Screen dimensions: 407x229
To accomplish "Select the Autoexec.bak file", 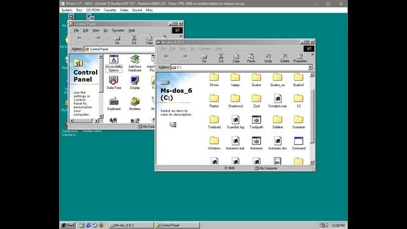I will click(x=235, y=142).
